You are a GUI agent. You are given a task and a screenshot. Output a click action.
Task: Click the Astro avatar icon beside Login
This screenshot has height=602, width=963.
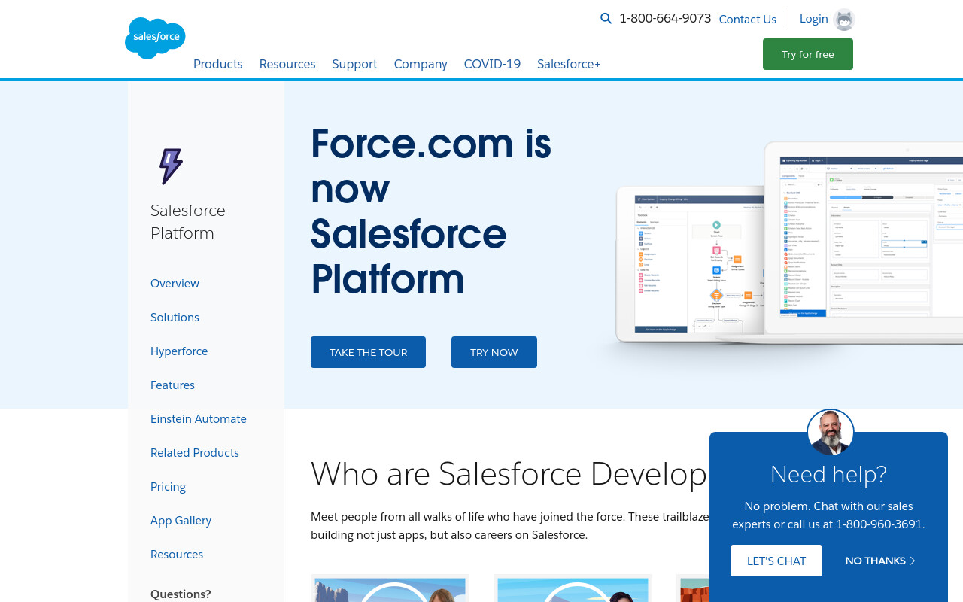844,20
